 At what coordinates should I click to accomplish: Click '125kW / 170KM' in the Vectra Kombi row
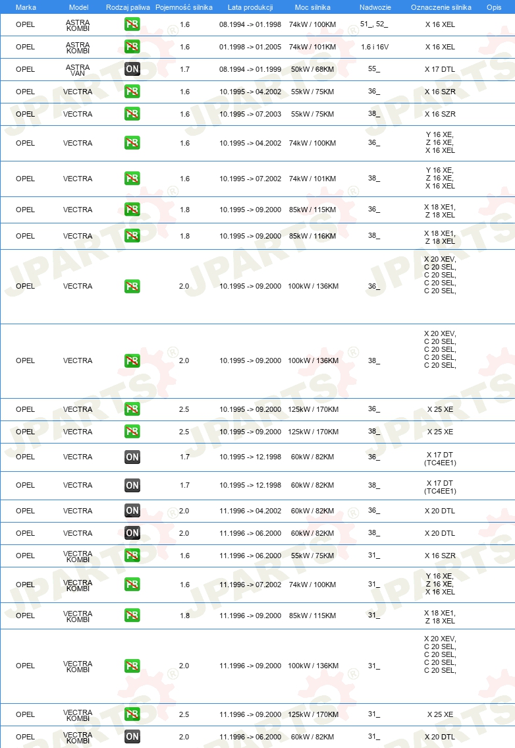click(x=313, y=714)
